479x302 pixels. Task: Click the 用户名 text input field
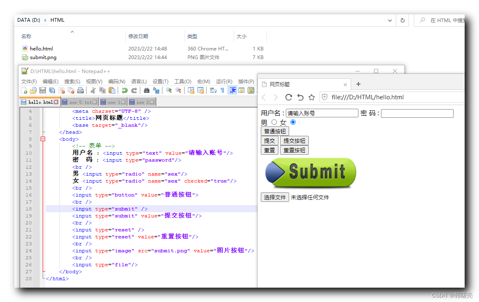coord(322,113)
